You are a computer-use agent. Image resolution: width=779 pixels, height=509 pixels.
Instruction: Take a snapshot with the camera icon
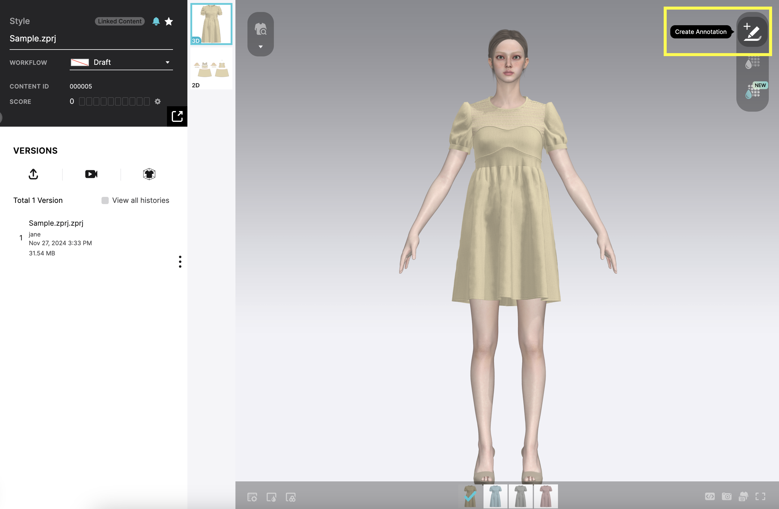pyautogui.click(x=727, y=497)
